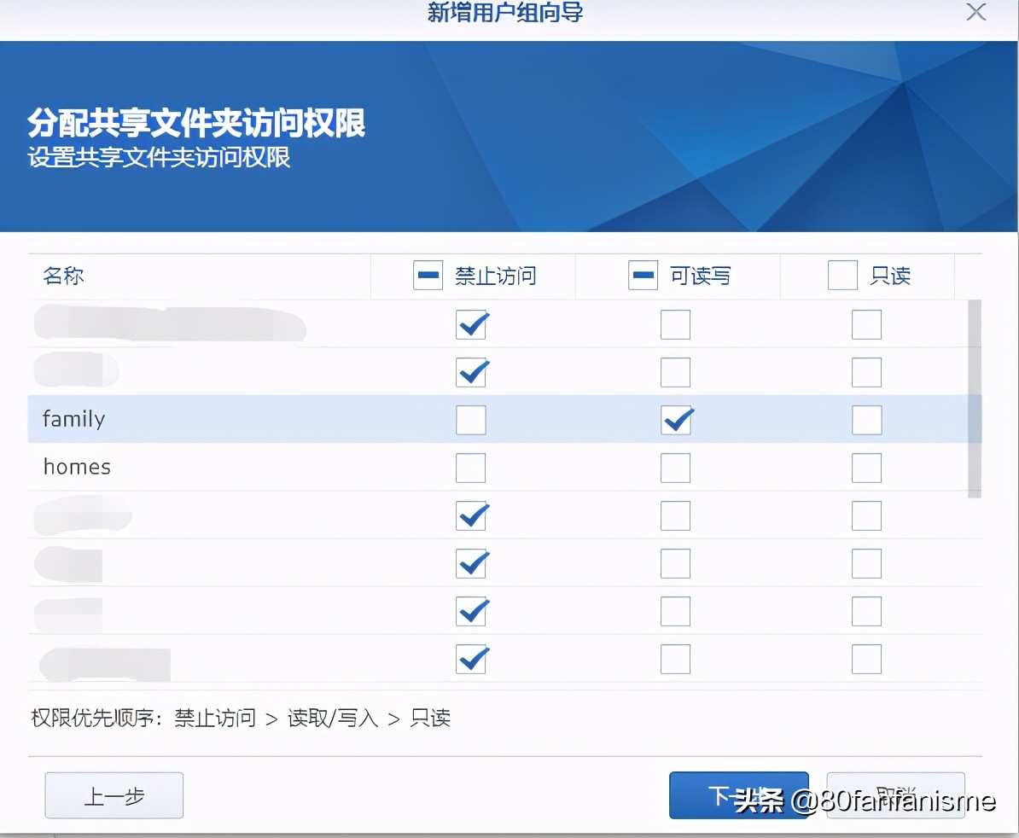This screenshot has height=838, width=1019.
Task: Check 只读 for the homes folder
Action: tap(866, 468)
